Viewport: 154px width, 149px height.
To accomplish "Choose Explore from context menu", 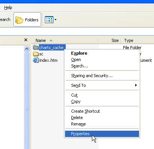I will click(102, 53).
